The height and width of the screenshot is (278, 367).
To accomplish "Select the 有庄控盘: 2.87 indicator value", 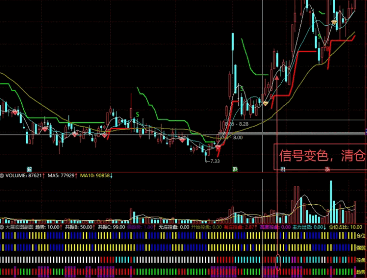I will [240, 227].
